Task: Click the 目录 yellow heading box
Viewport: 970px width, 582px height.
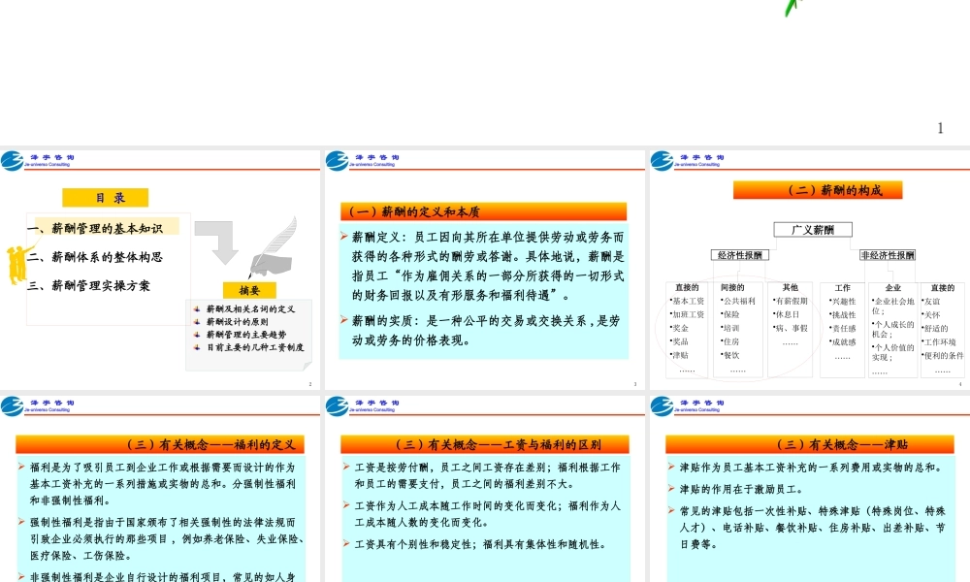Action: tap(105, 198)
